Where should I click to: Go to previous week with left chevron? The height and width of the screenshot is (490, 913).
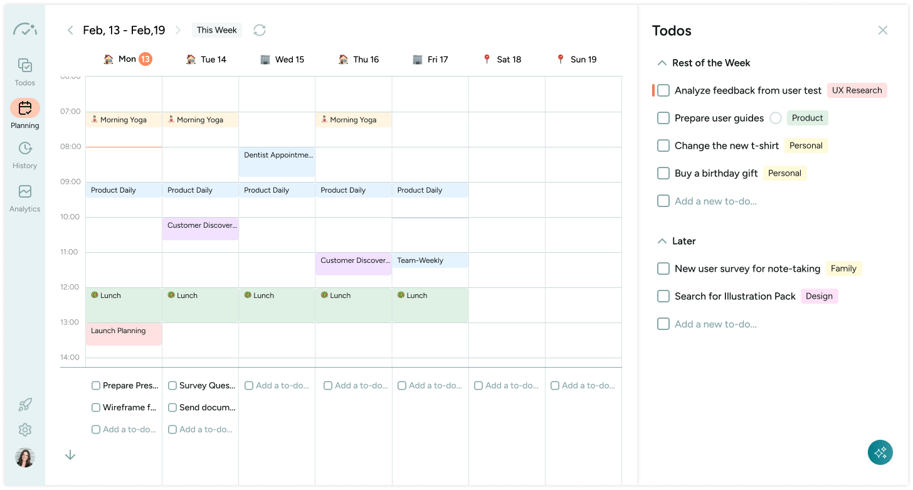(x=70, y=30)
